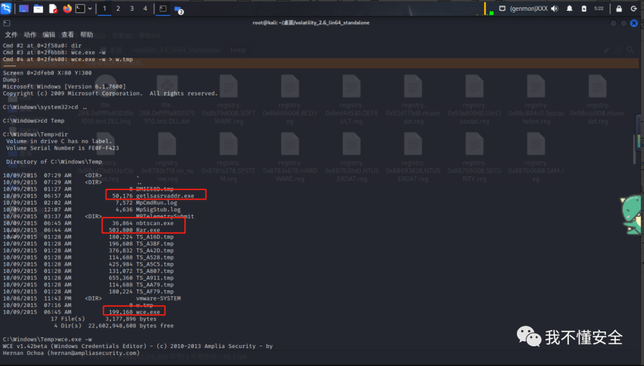Click the battery power manager icon

click(584, 8)
